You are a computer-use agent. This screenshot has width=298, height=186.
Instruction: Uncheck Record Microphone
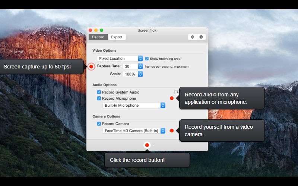pos(99,98)
